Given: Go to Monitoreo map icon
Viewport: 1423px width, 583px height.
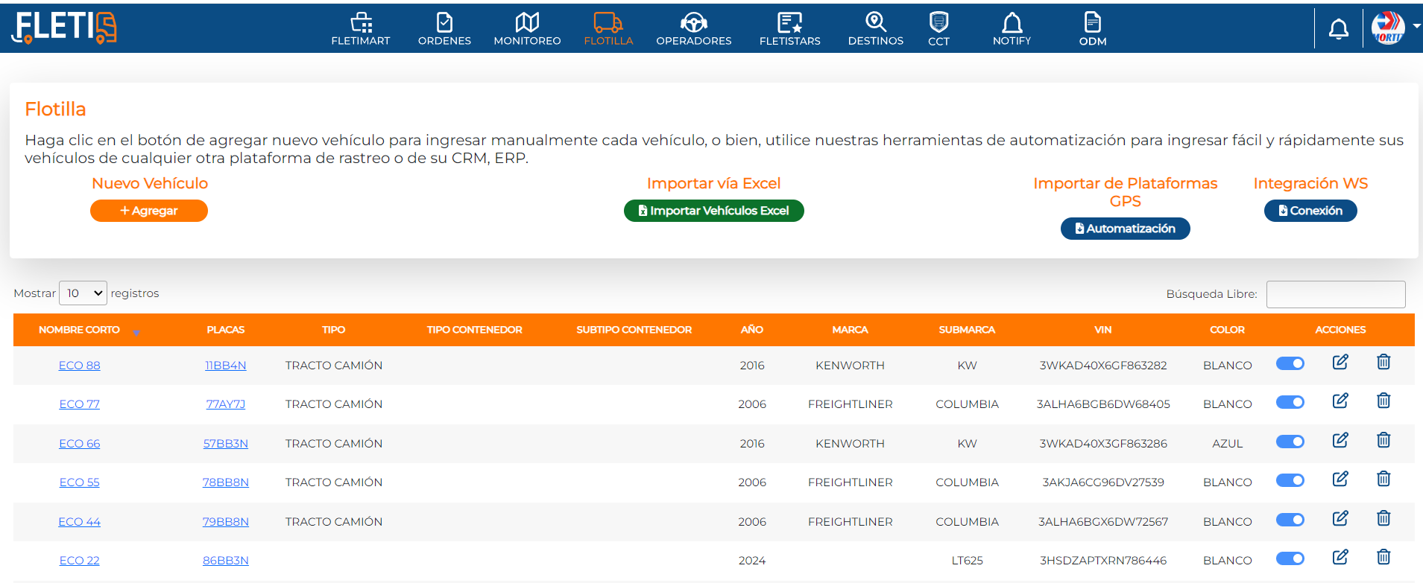Looking at the screenshot, I should pos(527,30).
